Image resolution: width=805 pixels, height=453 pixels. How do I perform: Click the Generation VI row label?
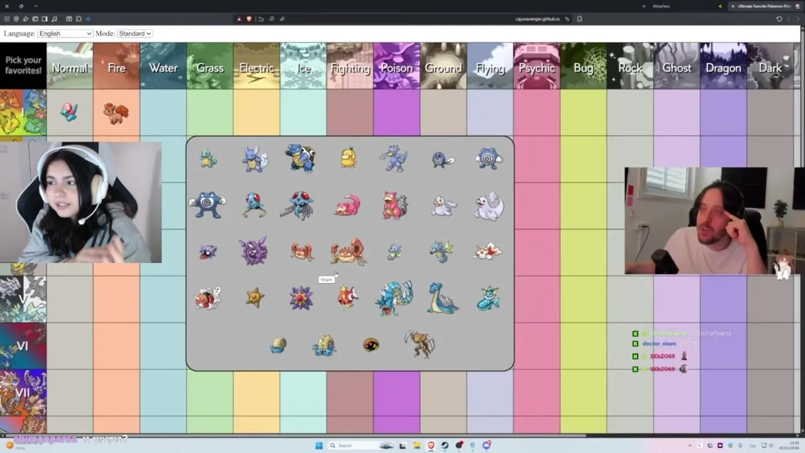pos(23,346)
